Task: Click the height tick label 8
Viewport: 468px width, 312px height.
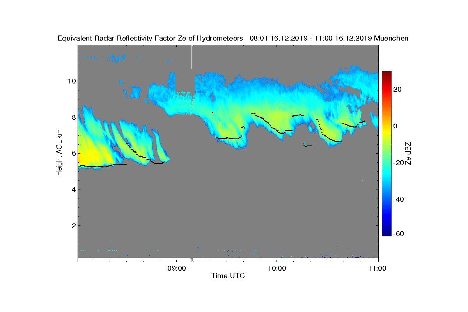Action: (73, 117)
